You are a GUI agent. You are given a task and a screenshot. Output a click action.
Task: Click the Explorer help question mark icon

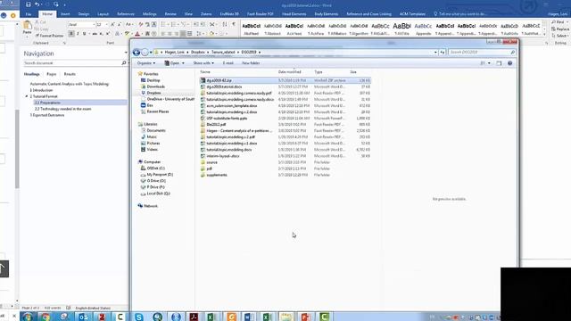click(x=509, y=63)
